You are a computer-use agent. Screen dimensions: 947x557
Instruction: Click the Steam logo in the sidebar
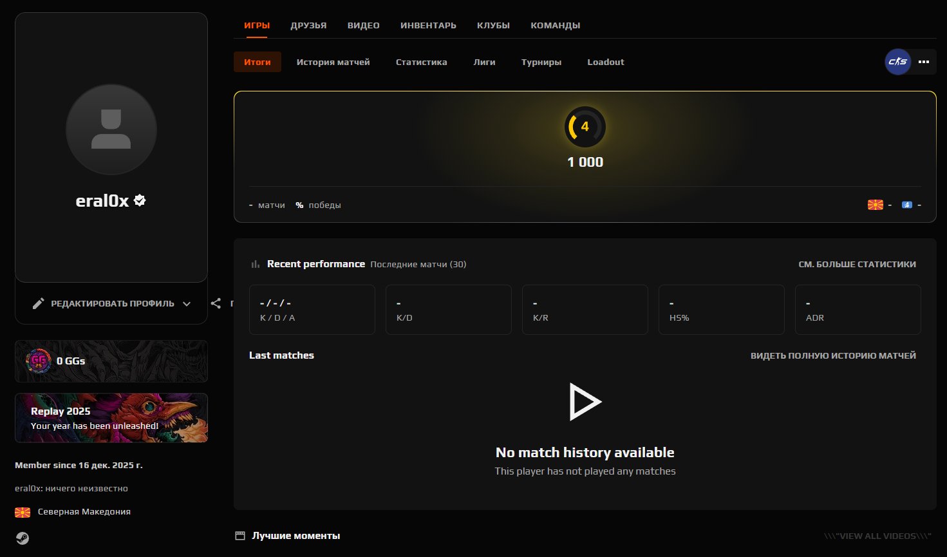(x=23, y=537)
